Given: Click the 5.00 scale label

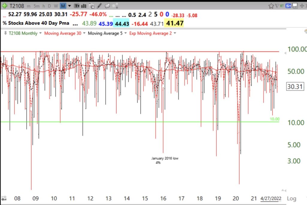Looking at the screenshot, I should click(x=294, y=145).
